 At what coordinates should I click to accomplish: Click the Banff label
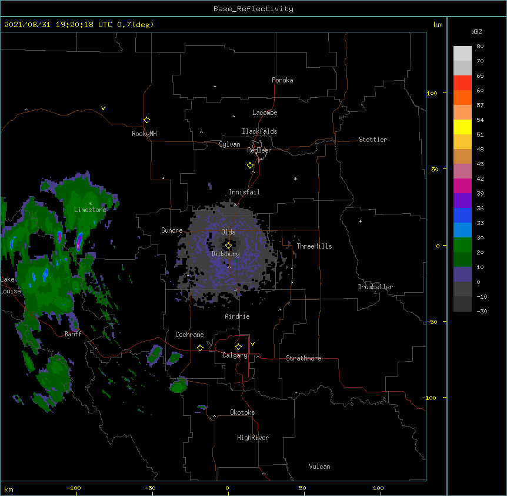pyautogui.click(x=73, y=334)
